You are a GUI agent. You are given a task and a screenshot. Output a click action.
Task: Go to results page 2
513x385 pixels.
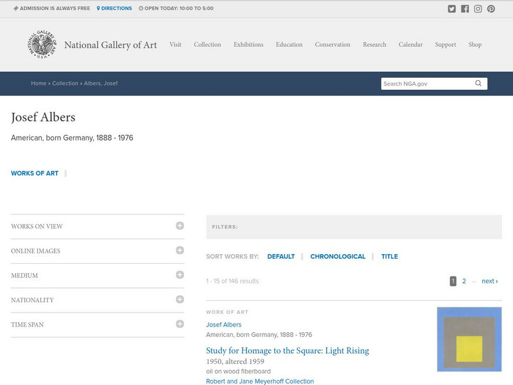[x=464, y=281]
